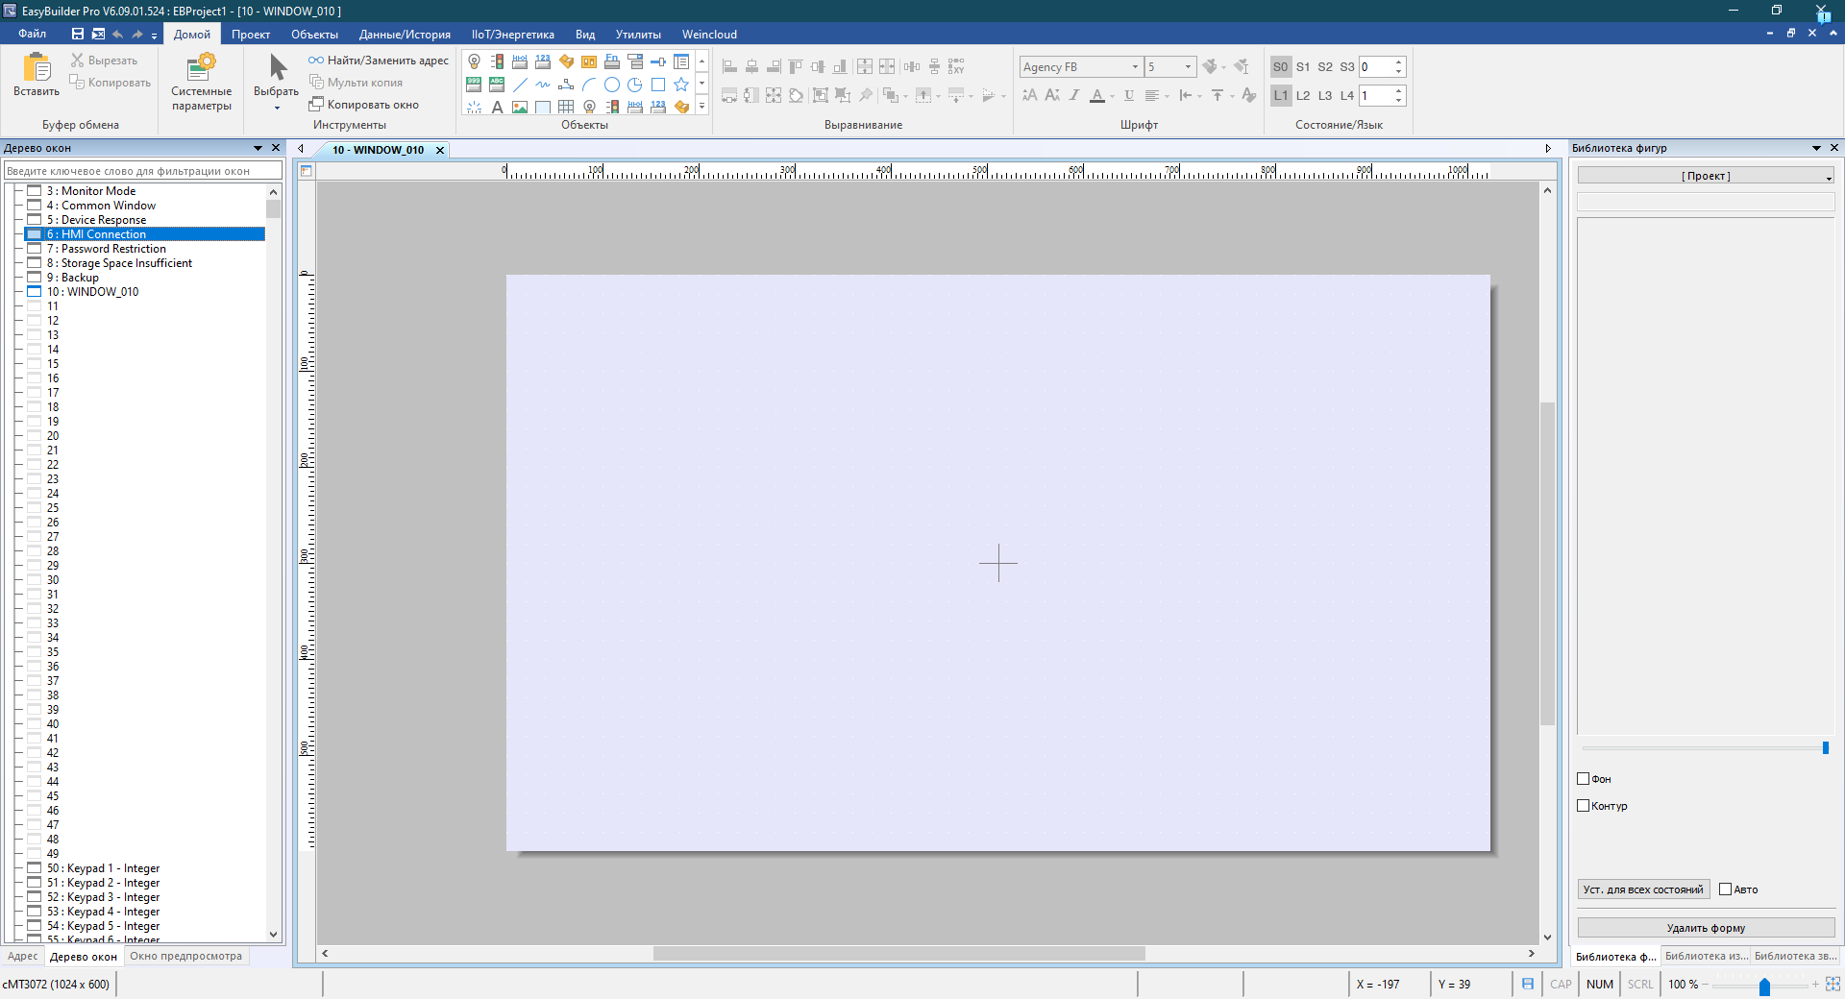Viewport: 1845px width, 999px height.
Task: Open the Agency FB font name dropdown
Action: pos(1135,67)
